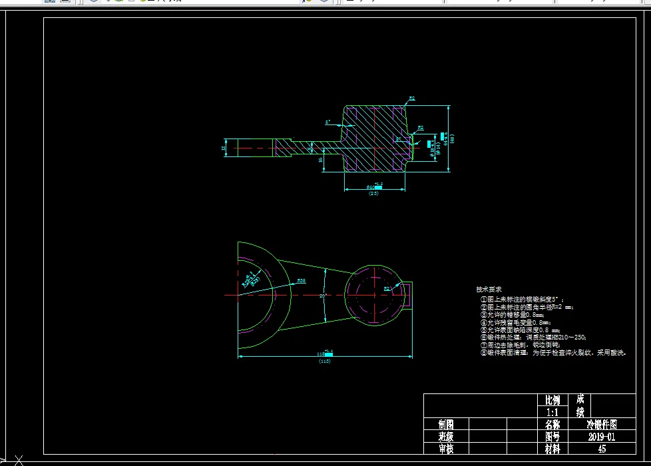Select the R35 radius leader label

(x=302, y=281)
